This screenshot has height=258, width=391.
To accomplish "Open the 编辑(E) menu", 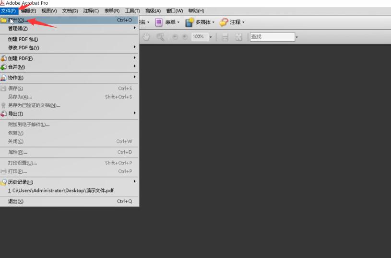I will (28, 11).
